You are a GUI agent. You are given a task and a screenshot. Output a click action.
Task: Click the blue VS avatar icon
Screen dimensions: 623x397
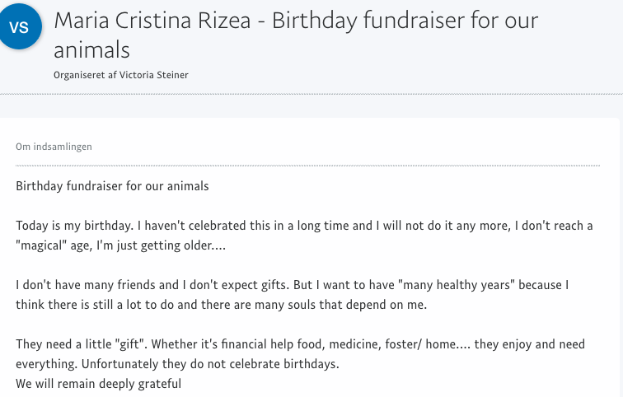click(19, 26)
